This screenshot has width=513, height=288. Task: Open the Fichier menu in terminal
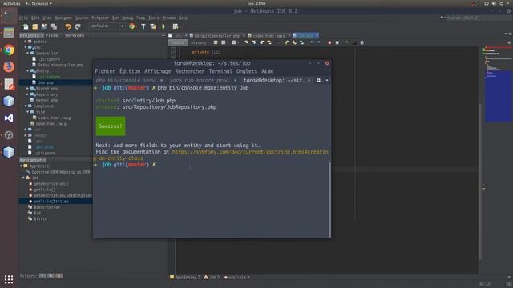(x=105, y=71)
